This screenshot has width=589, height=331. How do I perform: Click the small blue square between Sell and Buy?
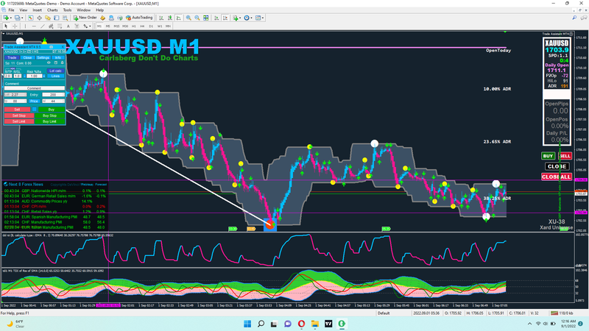coord(34,109)
